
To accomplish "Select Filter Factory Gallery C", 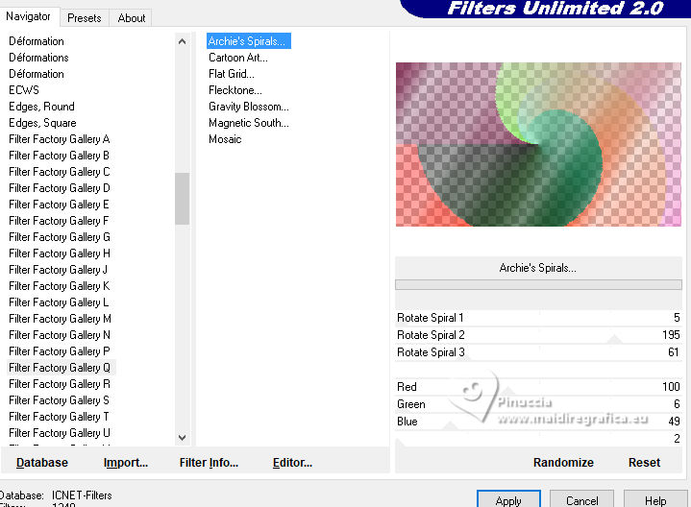I will coord(59,171).
